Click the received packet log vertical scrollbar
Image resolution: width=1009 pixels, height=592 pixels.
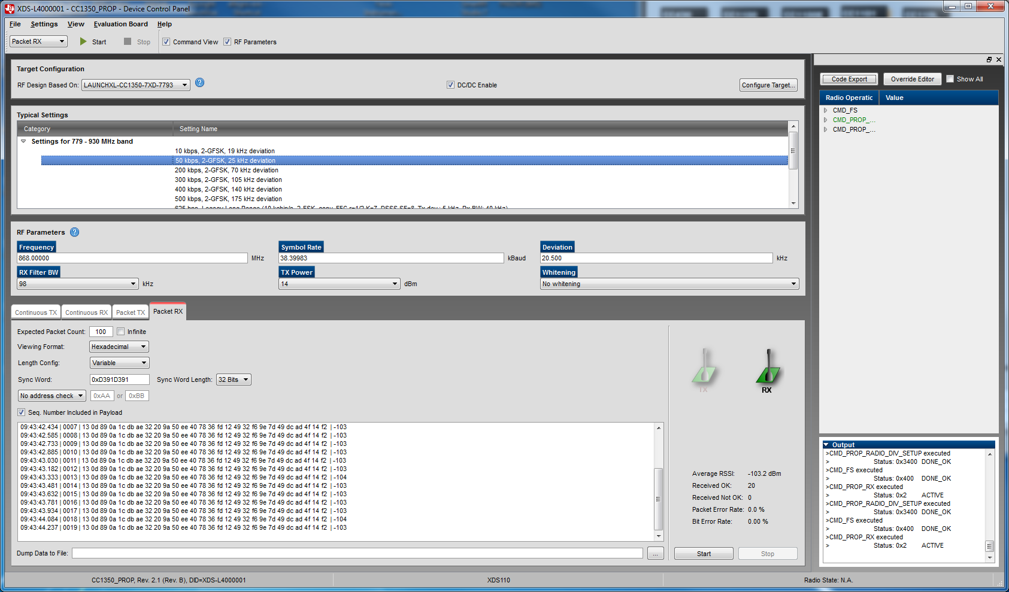(659, 498)
